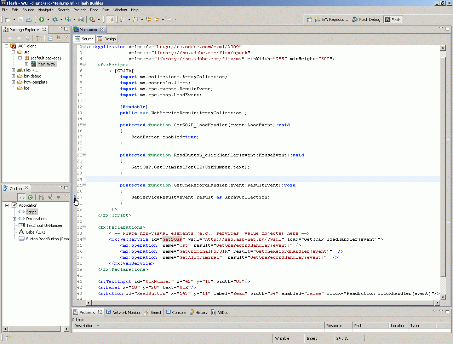The image size is (453, 344).
Task: Open the SVN Repository perspective
Action: [x=332, y=20]
